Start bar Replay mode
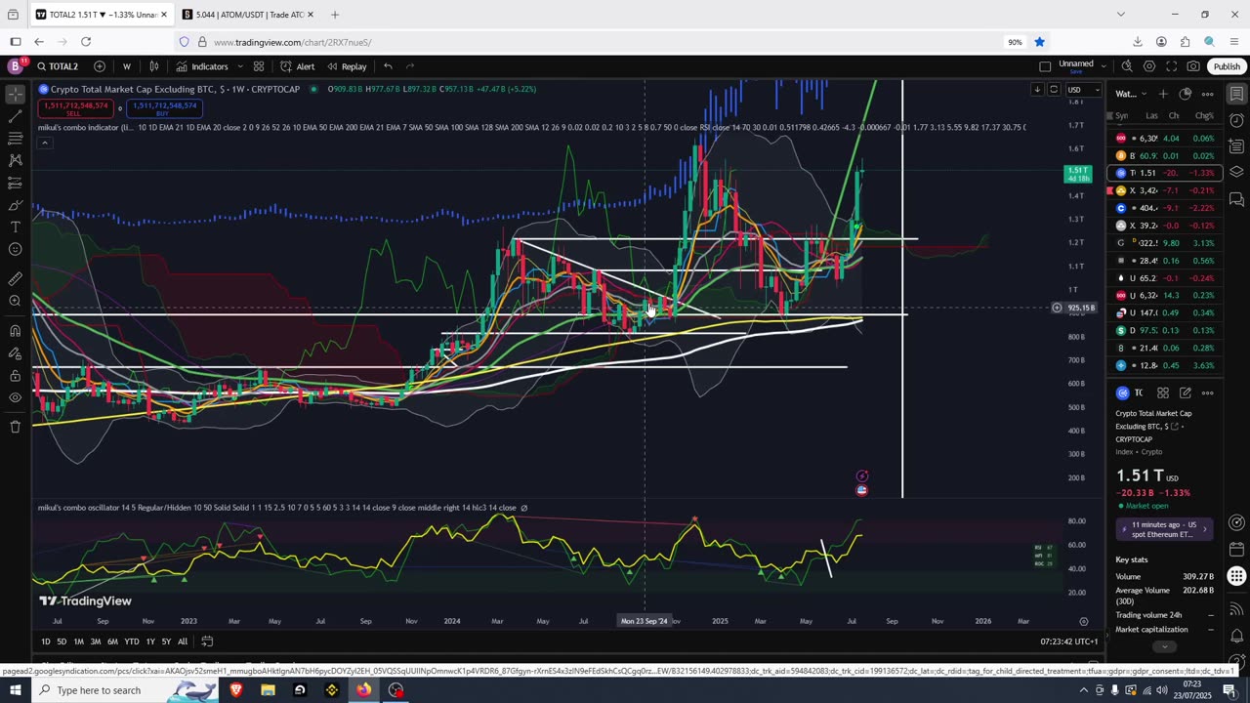This screenshot has width=1250, height=703. tap(347, 66)
